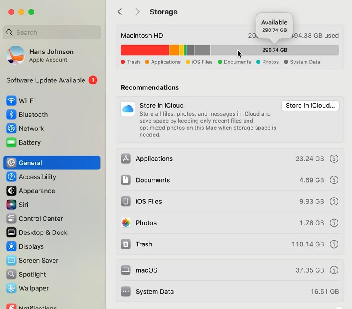Click the Store in iCloud... button
352x309 pixels.
point(310,105)
